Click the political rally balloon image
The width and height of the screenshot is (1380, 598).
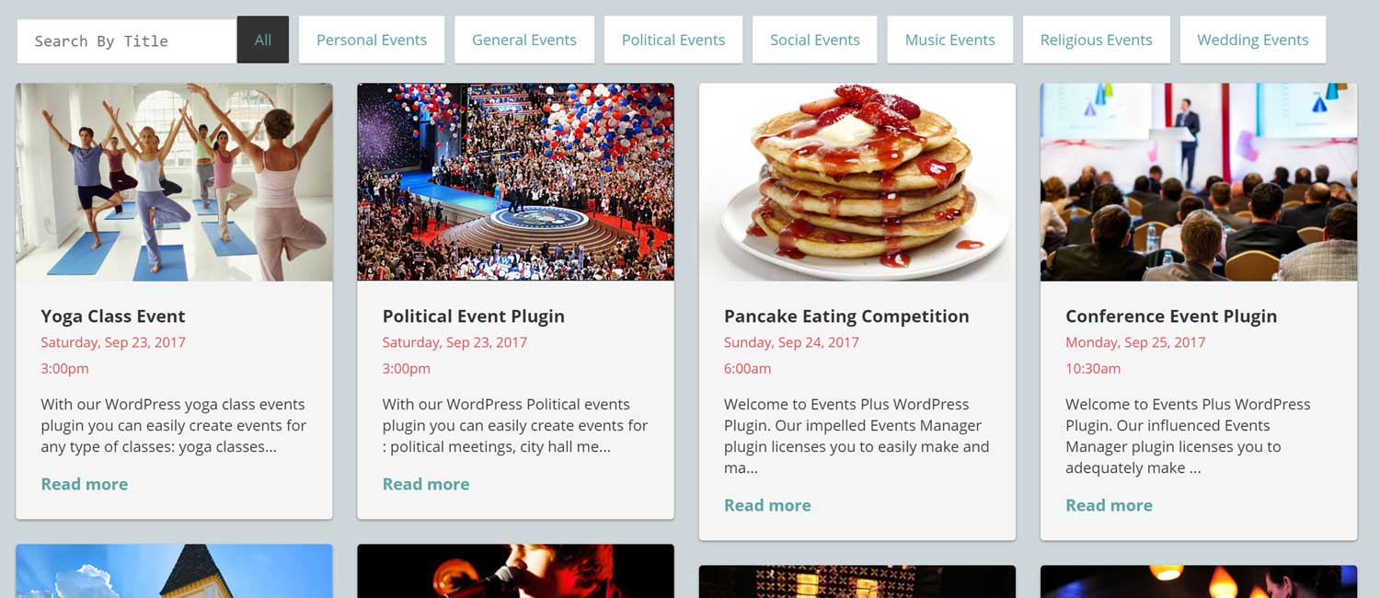515,182
